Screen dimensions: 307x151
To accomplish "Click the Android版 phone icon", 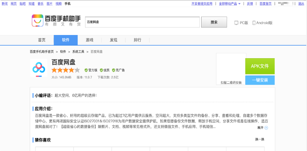I will [x=254, y=23].
